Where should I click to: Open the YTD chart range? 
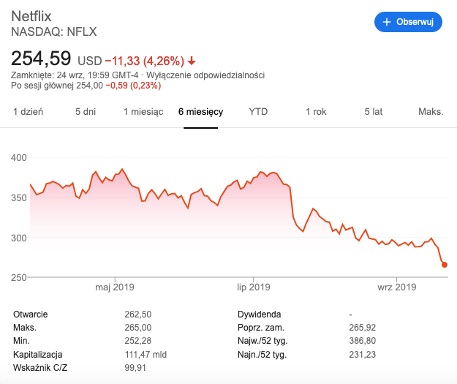click(x=258, y=112)
